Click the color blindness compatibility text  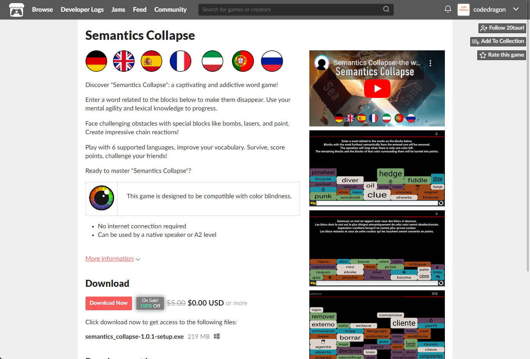(x=209, y=196)
